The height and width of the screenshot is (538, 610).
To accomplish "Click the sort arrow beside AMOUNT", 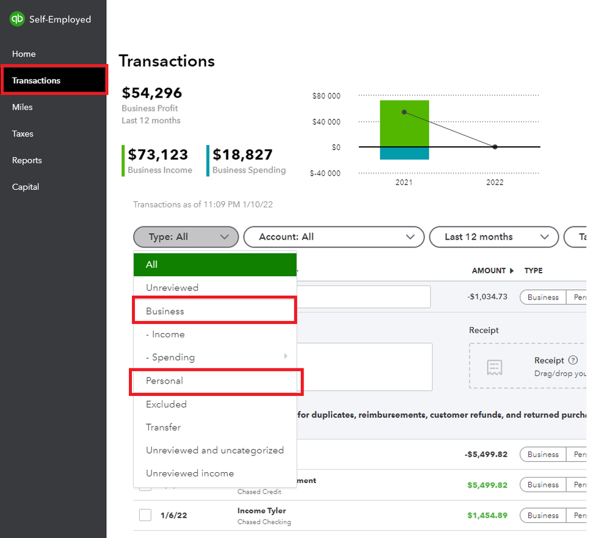I will 512,271.
